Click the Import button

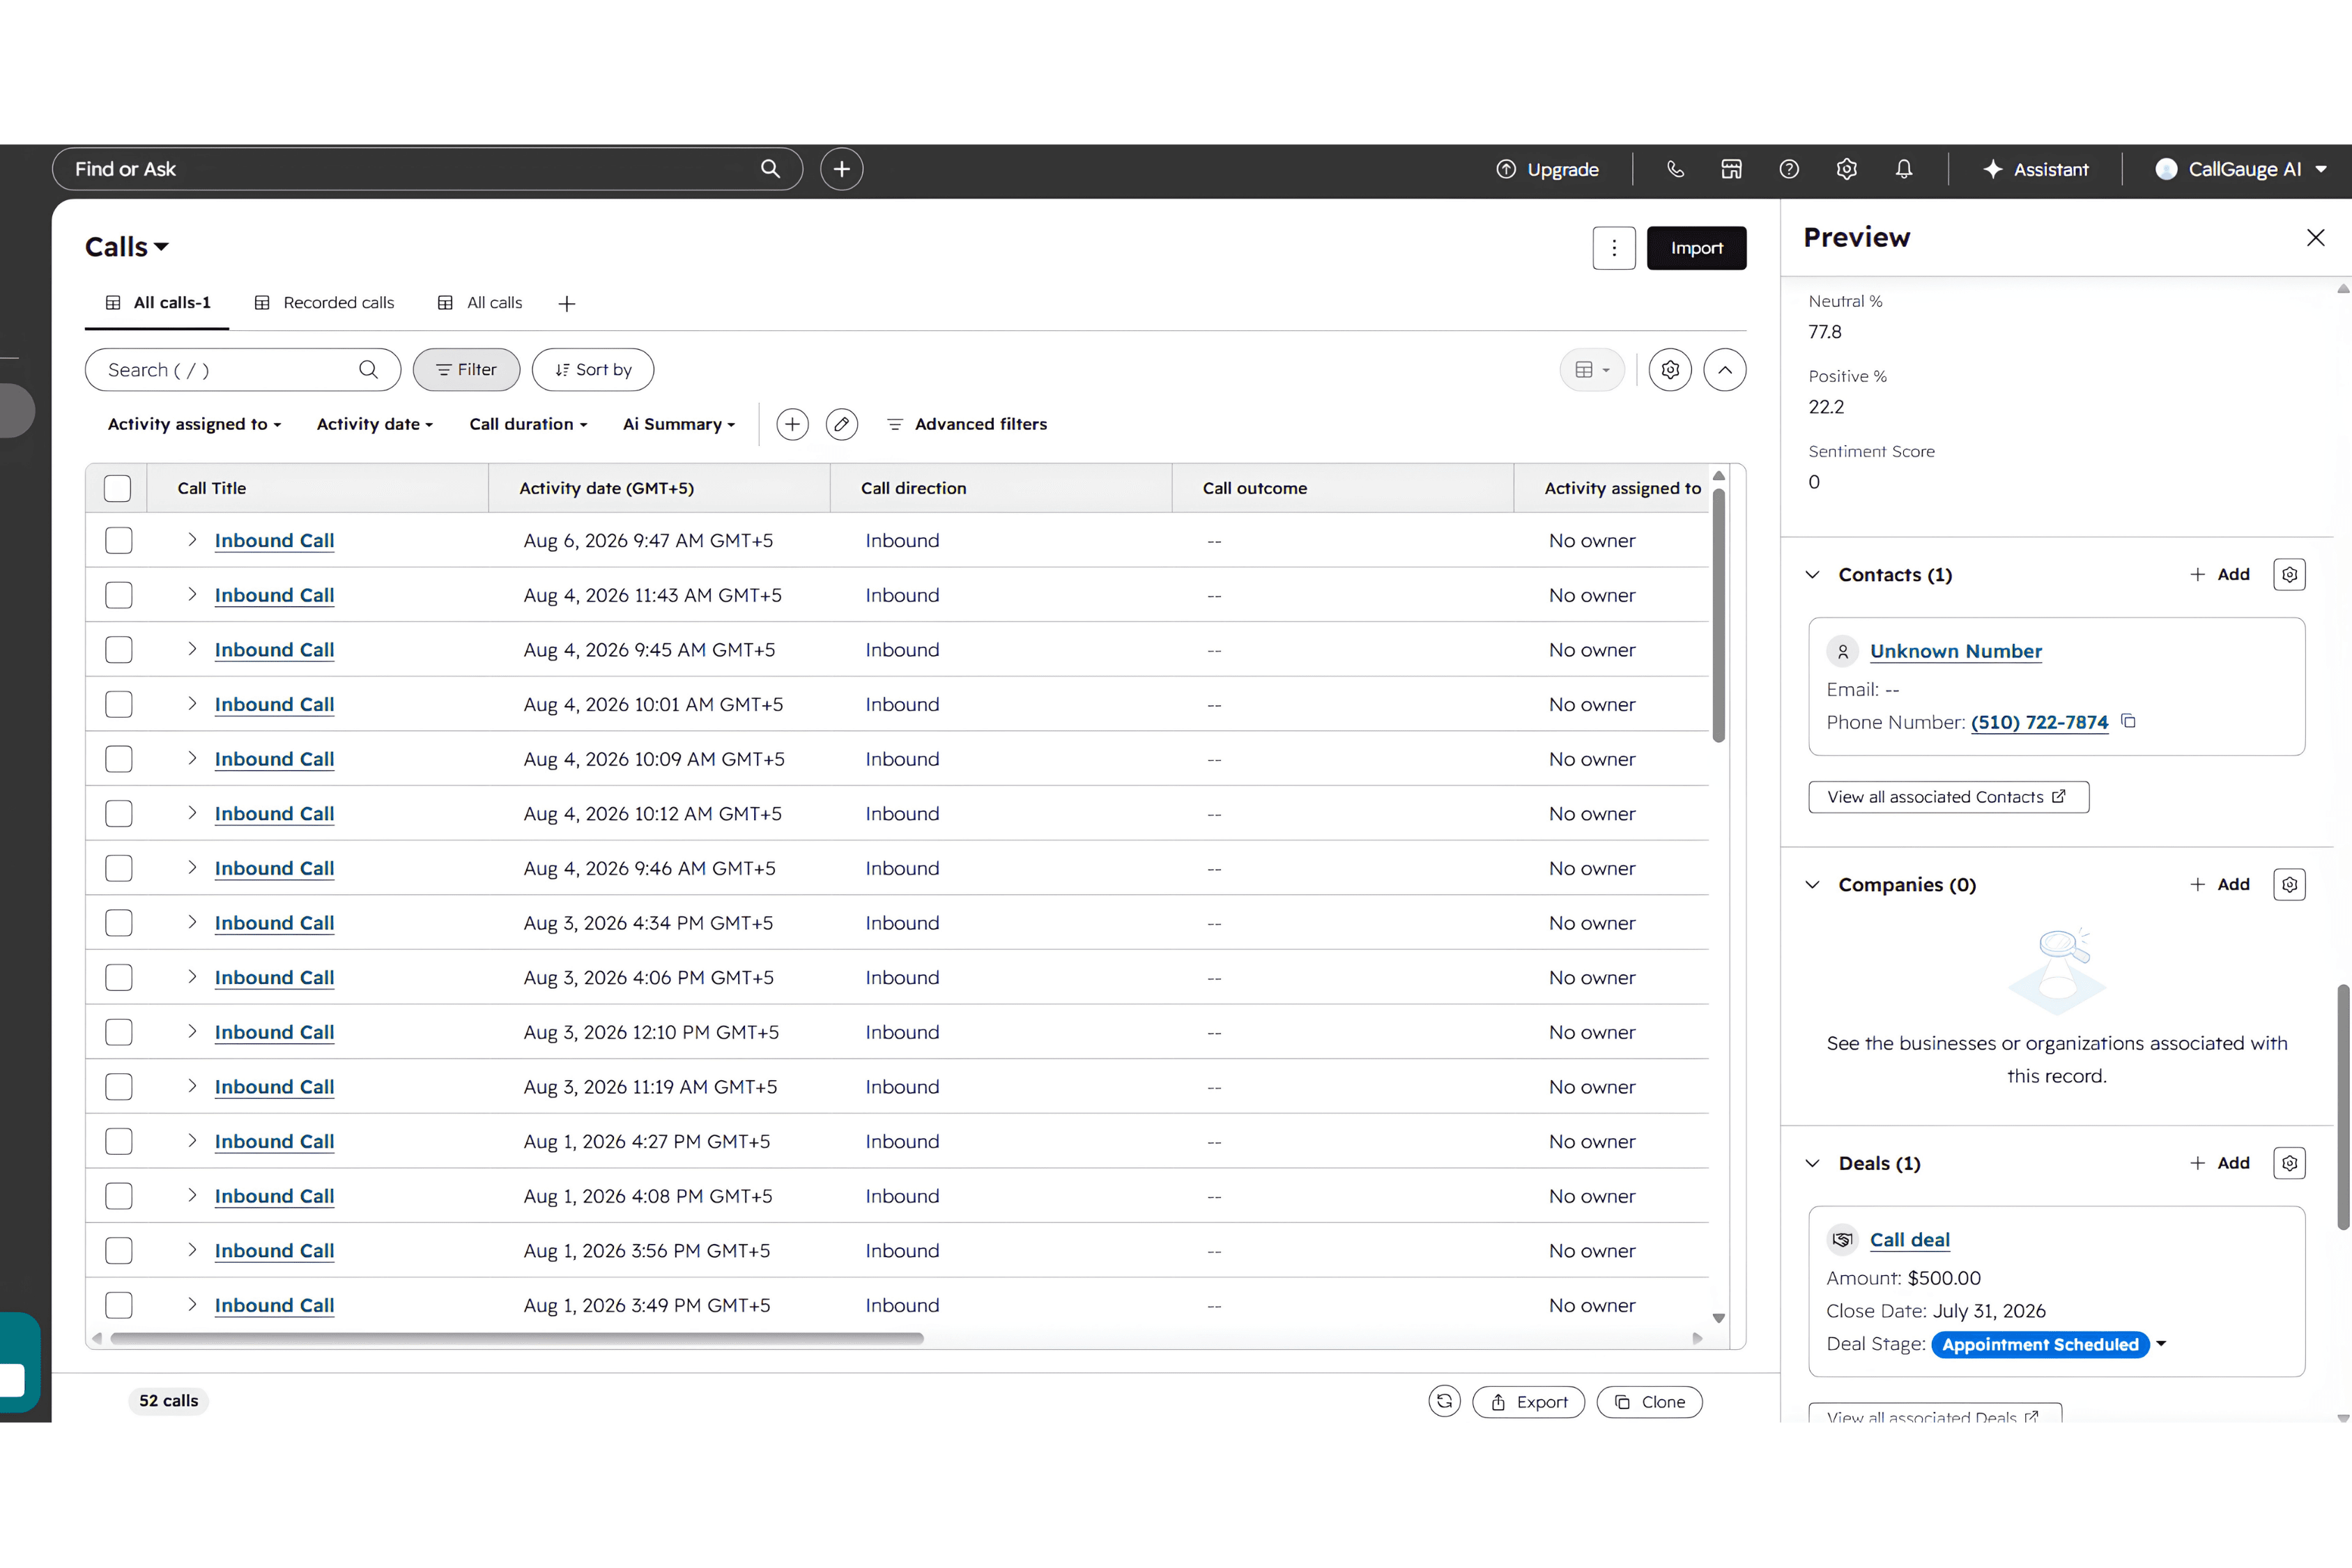1696,248
